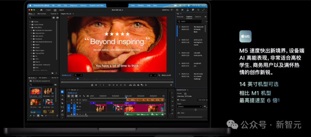This screenshot has width=311, height=137.
Task: Select the Pen tool in timeline toolbar
Action: pyautogui.click(x=62, y=111)
